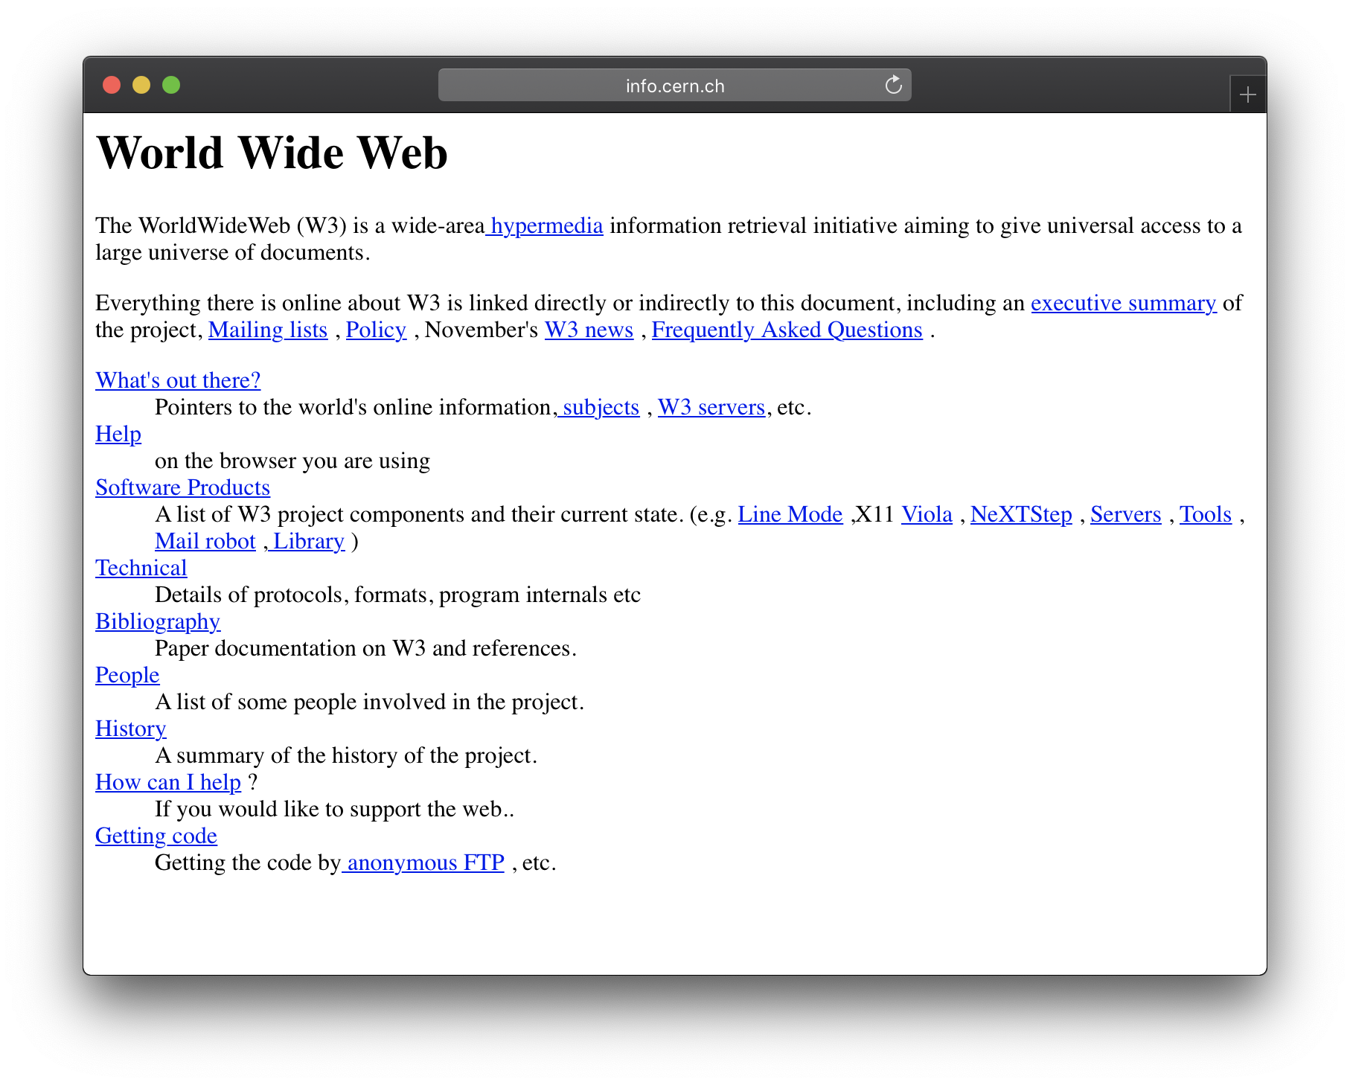The width and height of the screenshot is (1350, 1085).
Task: Click the yellow minimize traffic light
Action: coord(141,85)
